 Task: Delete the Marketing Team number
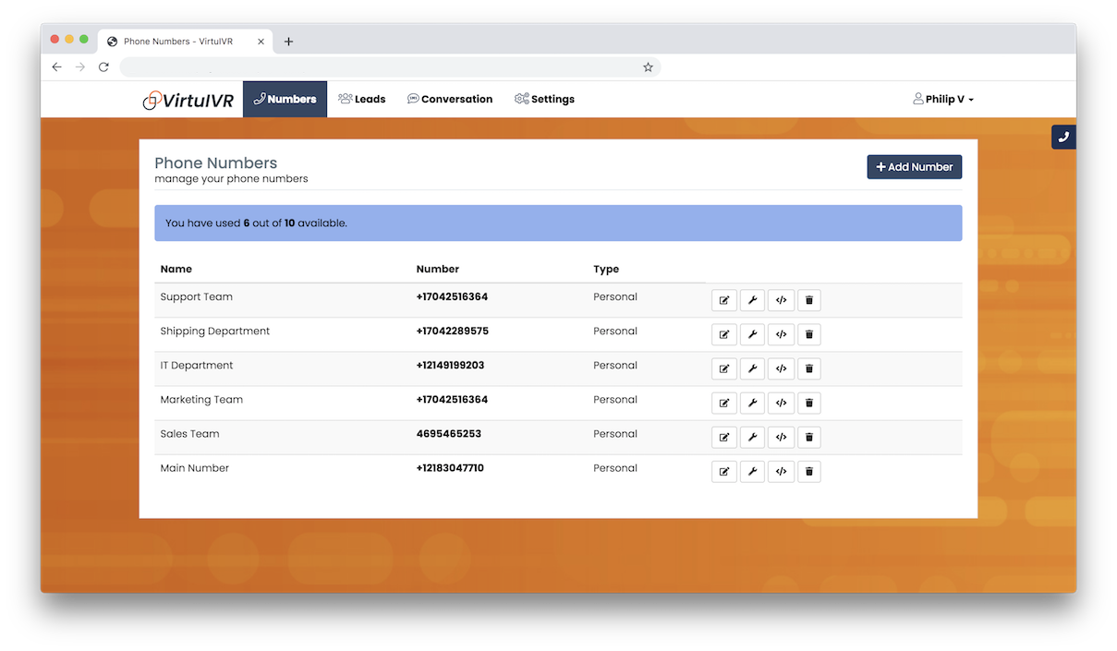(x=808, y=403)
